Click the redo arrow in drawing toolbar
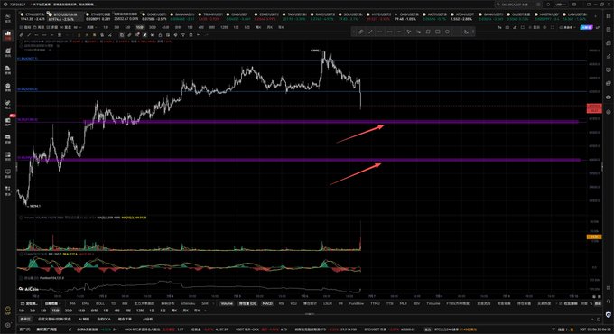 (x=206, y=35)
